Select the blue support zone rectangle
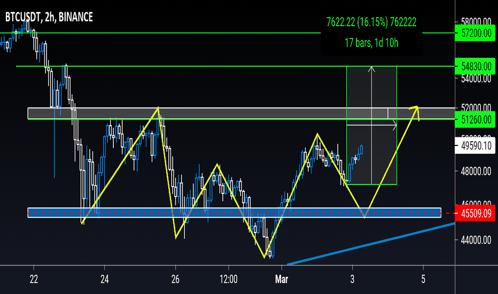 coord(235,213)
